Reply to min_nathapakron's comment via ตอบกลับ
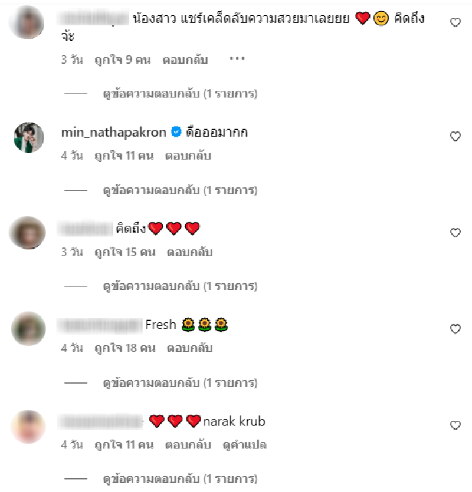The image size is (472, 492). click(188, 156)
